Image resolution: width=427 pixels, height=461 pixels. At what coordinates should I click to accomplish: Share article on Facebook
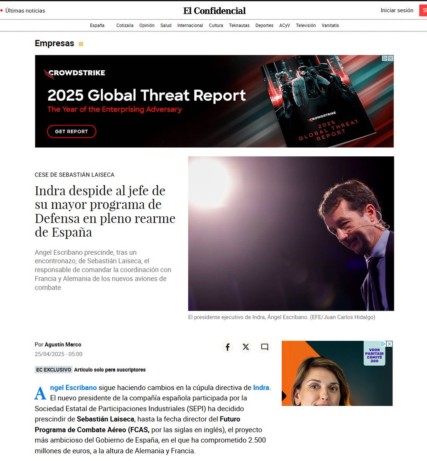[x=228, y=347]
